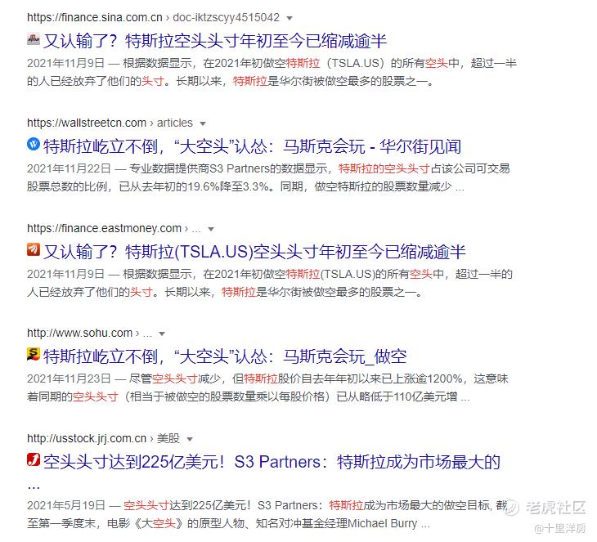Expand the dropdown arrow after finance.sina.com.cn URL
The image size is (597, 542).
click(x=290, y=18)
